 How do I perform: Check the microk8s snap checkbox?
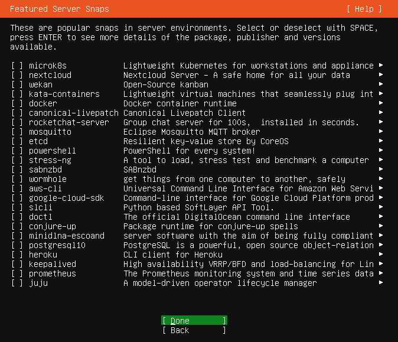tap(17, 66)
